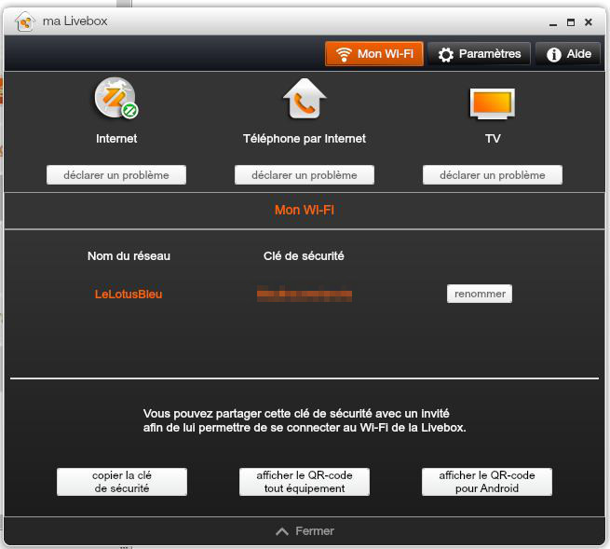Open the orange TV screen icon
Viewport: 610px width, 549px height.
click(493, 103)
